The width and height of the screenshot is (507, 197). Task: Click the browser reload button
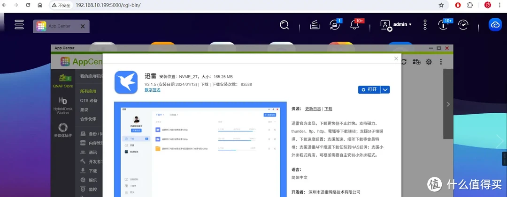click(x=28, y=5)
